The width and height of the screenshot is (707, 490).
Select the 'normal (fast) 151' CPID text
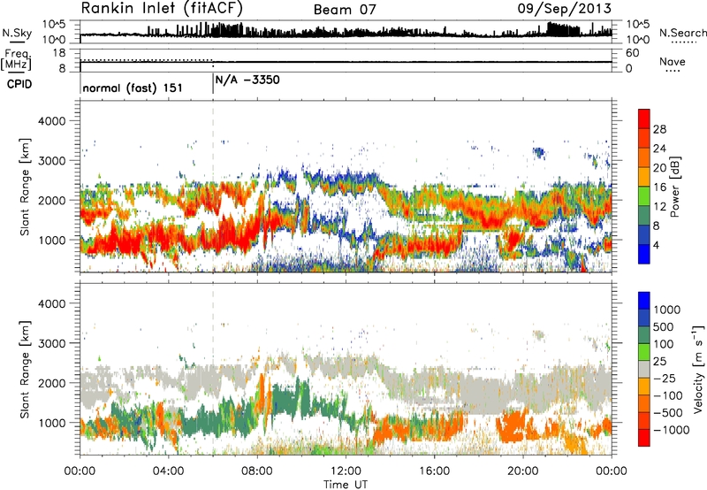(133, 88)
